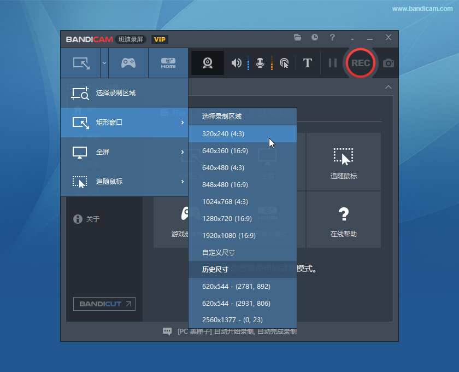This screenshot has width=459, height=372.
Task: Open the recording schedule clock icon
Action: 314,38
